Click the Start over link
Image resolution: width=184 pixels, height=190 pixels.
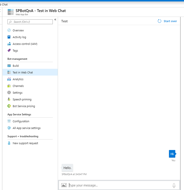pyautogui.click(x=170, y=21)
